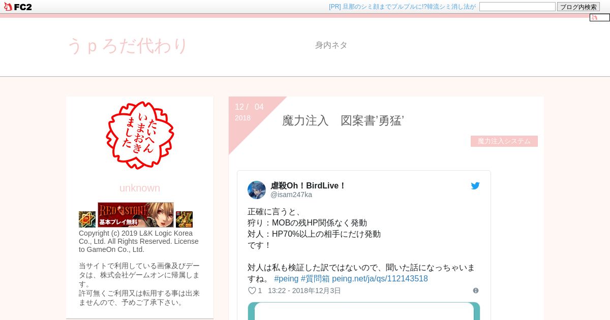The width and height of the screenshot is (610, 320).
Task: Open the tweet info icon
Action: [476, 291]
